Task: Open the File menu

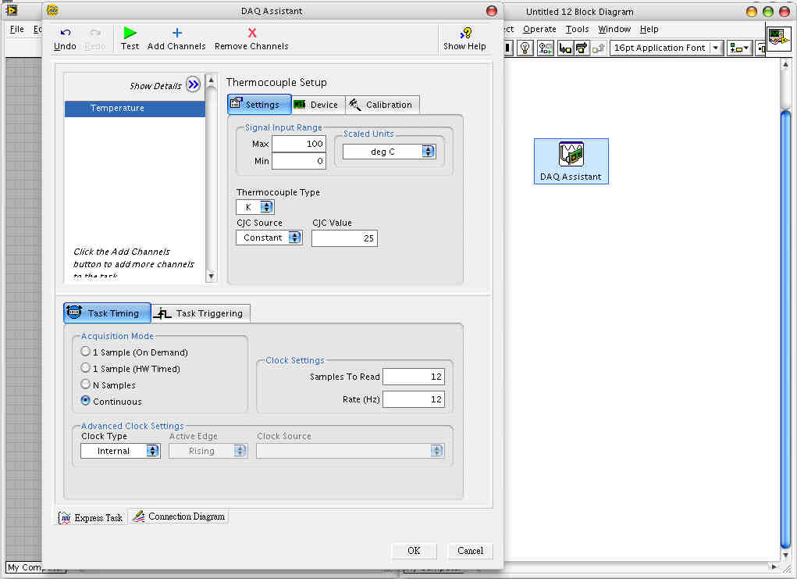Action: click(x=16, y=29)
